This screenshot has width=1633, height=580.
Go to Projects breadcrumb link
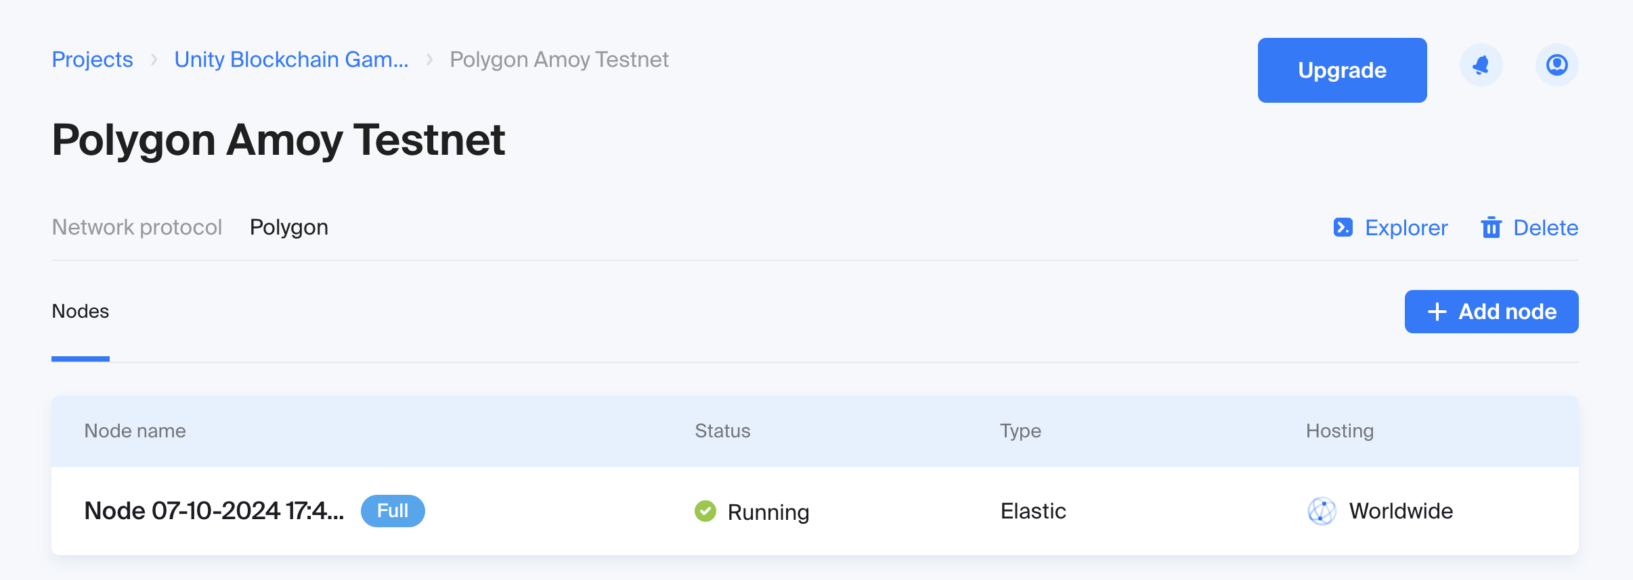[93, 59]
